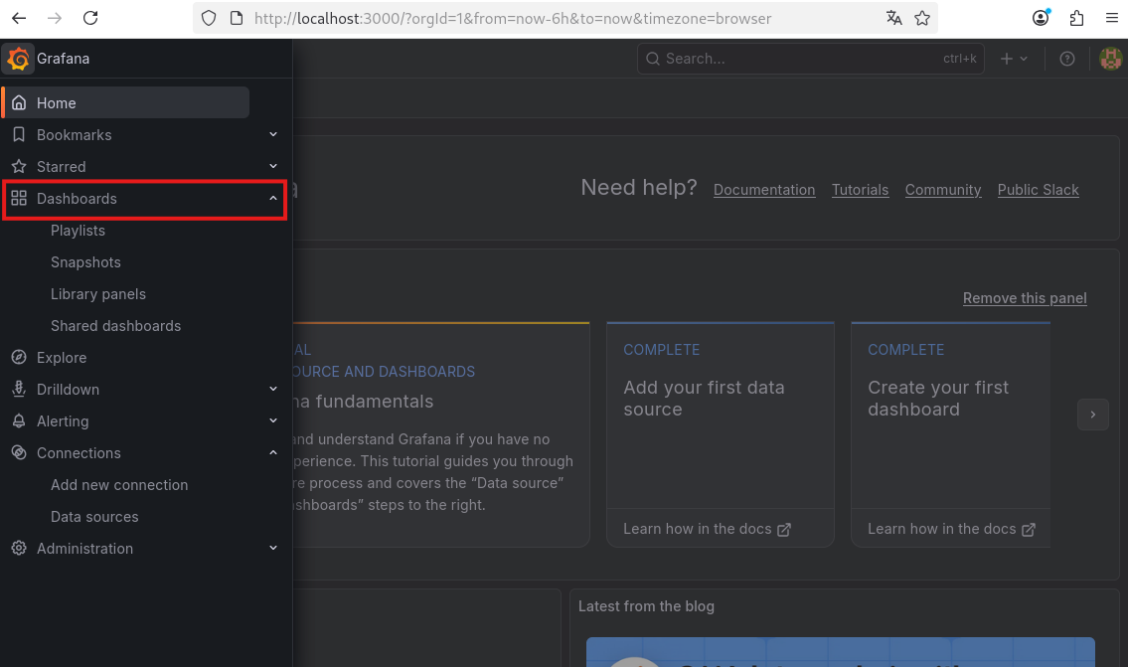Click the Drilldown icon

pyautogui.click(x=19, y=389)
